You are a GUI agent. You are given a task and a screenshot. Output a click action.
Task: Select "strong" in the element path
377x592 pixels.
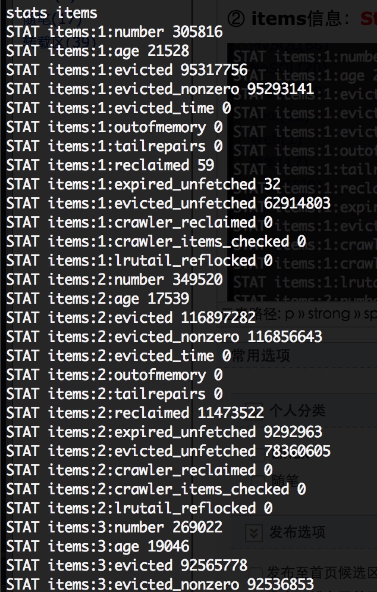[x=328, y=314]
